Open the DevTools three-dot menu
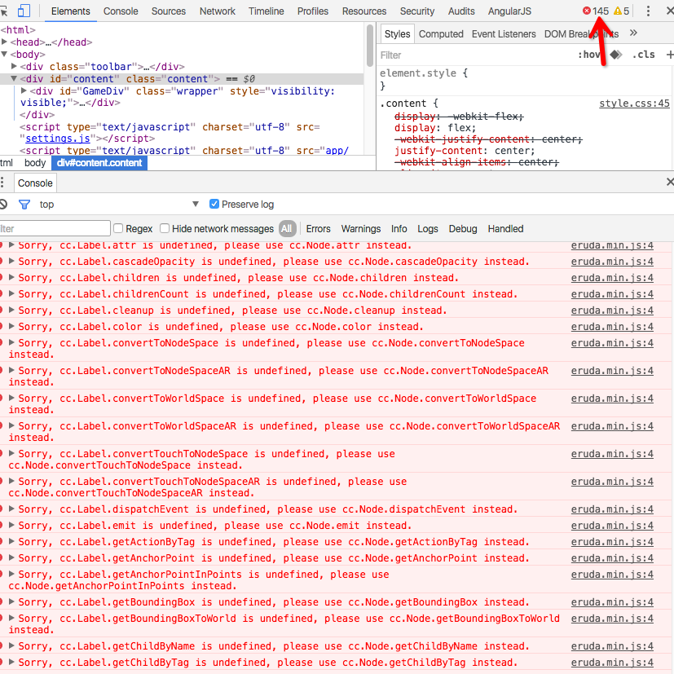The image size is (674, 674). coord(648,11)
